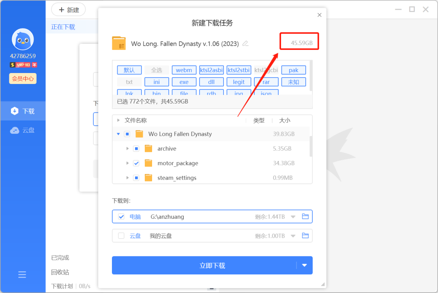Open the 云盘 cloud drive sidebar item
Viewport: 438px width, 293px height.
pos(23,130)
